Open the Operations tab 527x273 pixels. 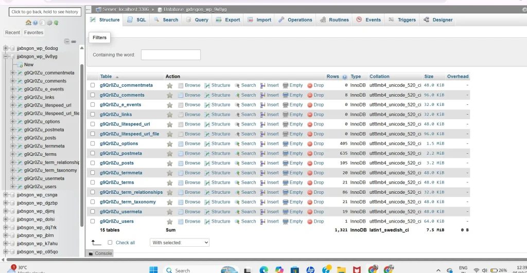(295, 20)
